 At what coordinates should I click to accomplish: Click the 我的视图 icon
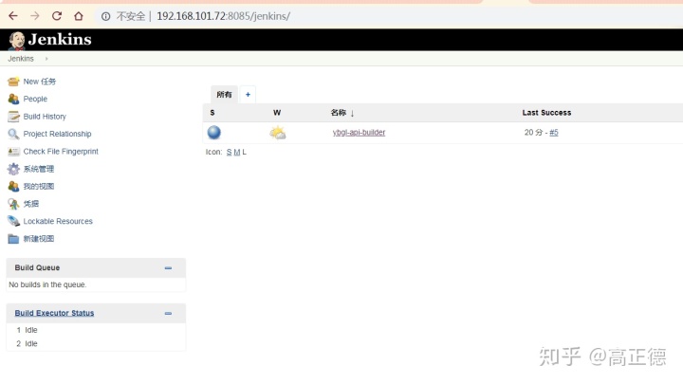(13, 187)
